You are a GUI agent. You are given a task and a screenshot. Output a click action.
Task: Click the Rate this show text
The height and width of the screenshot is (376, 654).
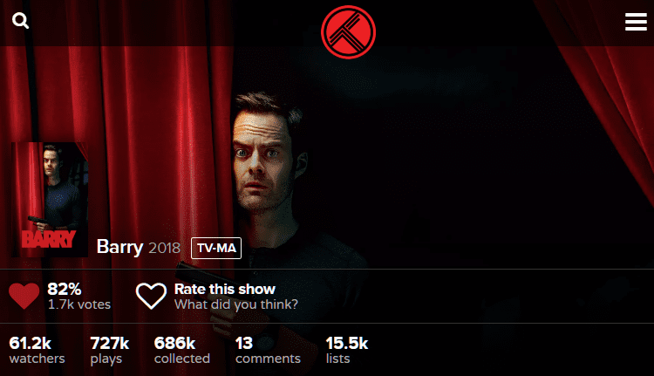225,289
